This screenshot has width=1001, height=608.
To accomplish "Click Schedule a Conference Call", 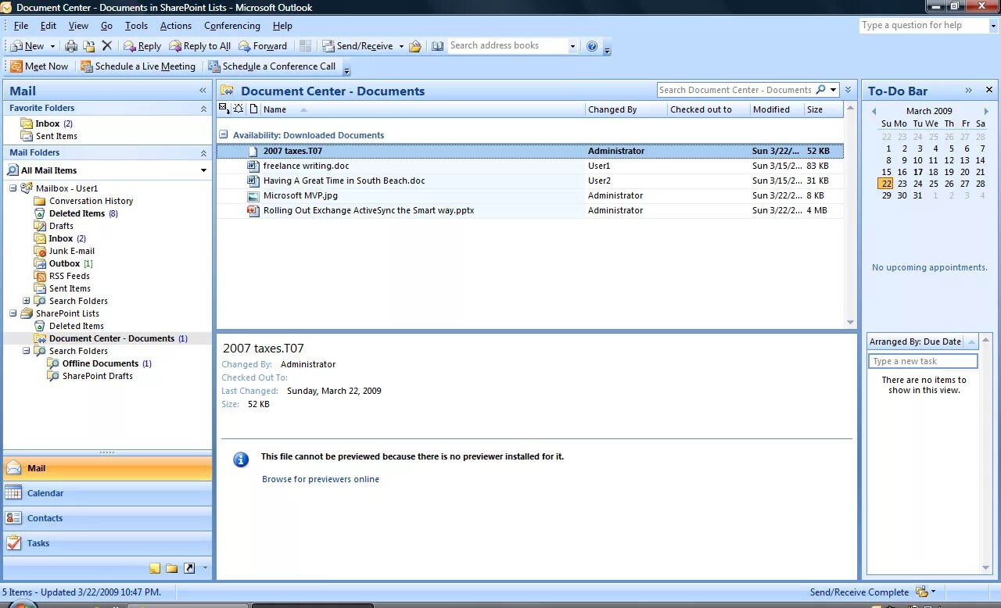I will click(x=272, y=66).
